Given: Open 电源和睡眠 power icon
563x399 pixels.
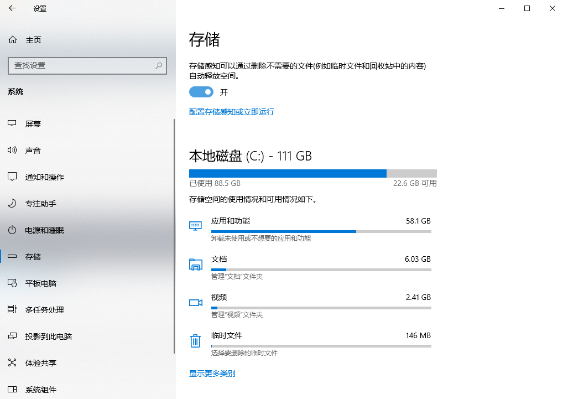Looking at the screenshot, I should 12,230.
